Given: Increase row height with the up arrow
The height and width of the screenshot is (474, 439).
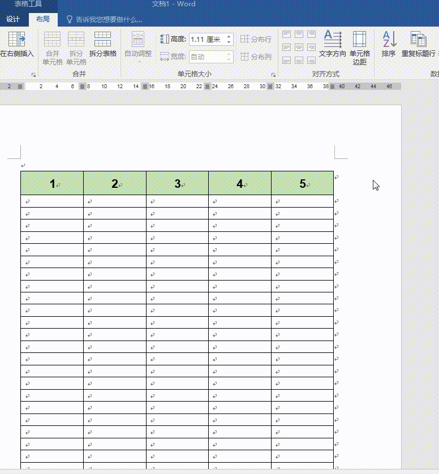Looking at the screenshot, I should pyautogui.click(x=229, y=37).
